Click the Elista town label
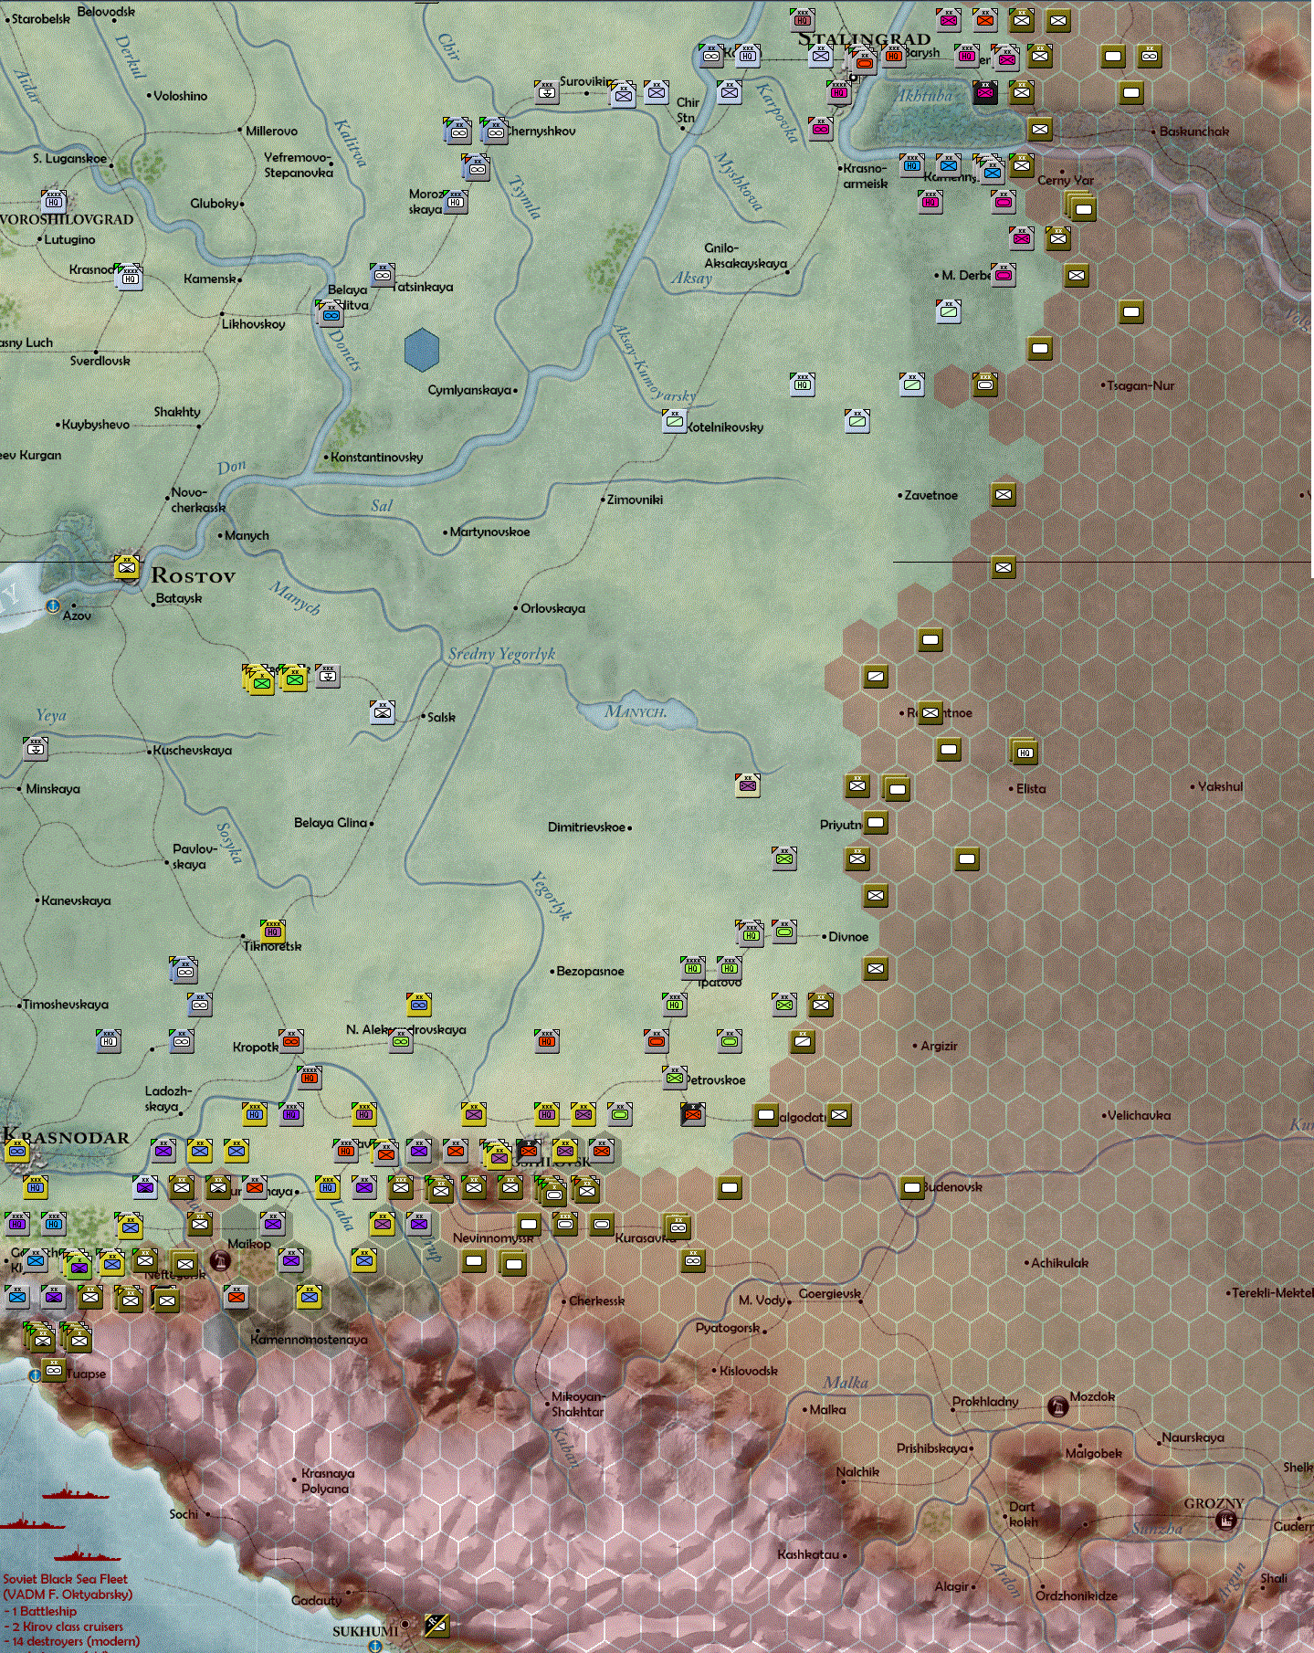This screenshot has width=1314, height=1653. pos(1031,788)
